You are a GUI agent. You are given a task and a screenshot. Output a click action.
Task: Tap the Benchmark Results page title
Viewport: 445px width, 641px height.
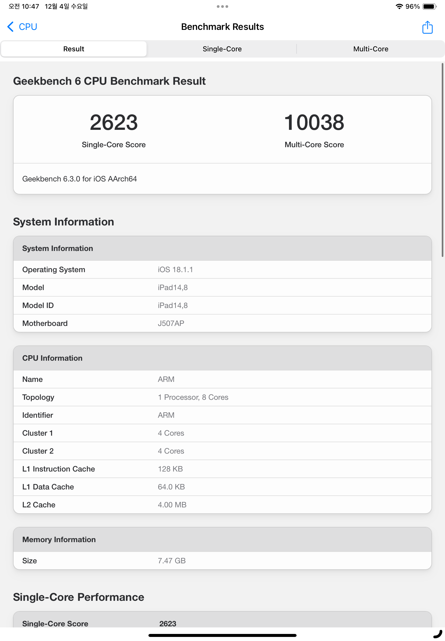coord(222,27)
